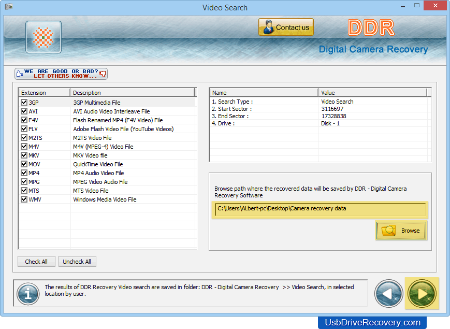Select 'M2TS Video File' description
Image resolution: width=450 pixels, height=329 pixels.
pyautogui.click(x=92, y=138)
